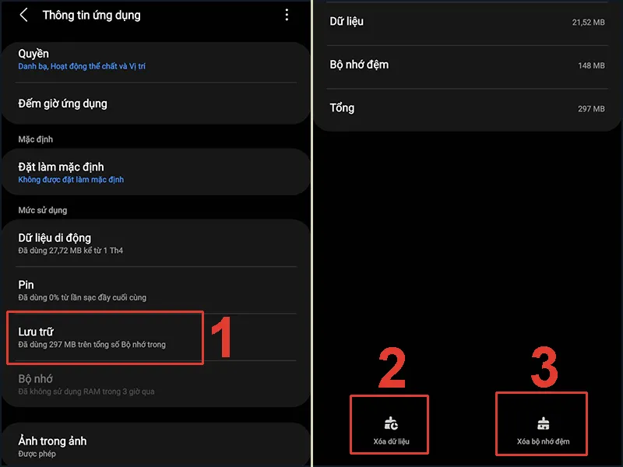This screenshot has height=467, width=623.
Task: Open Đếm giờ ứng dụng
Action: coord(156,104)
